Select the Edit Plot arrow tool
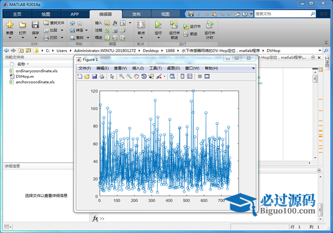Viewport: 333px width, 233px height. 112,76
